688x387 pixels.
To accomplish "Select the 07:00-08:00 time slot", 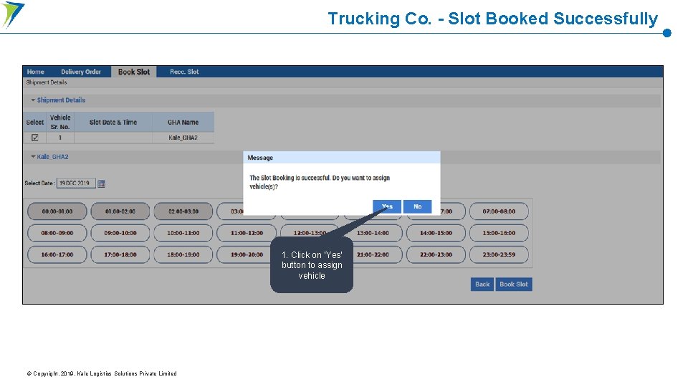I will click(499, 211).
